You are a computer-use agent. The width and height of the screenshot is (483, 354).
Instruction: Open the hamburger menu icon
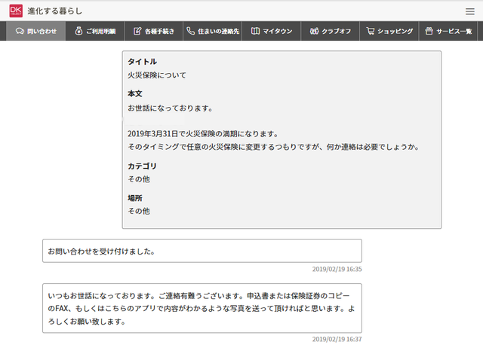(469, 11)
